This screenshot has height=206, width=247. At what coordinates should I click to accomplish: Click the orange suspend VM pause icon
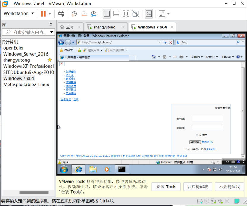pos(43,14)
